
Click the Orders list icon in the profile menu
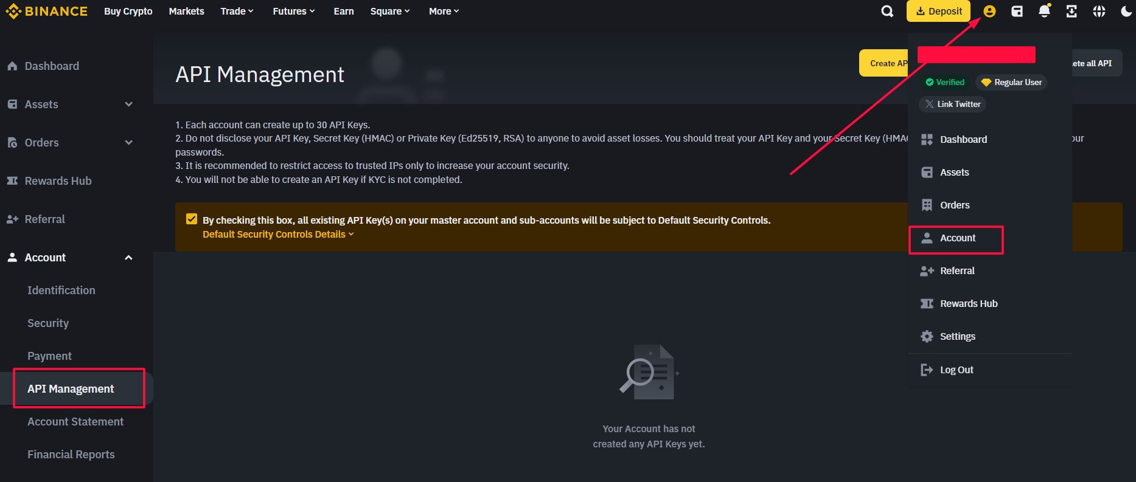click(x=927, y=205)
